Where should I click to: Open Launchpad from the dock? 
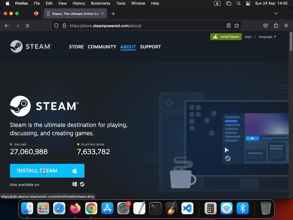(43, 208)
